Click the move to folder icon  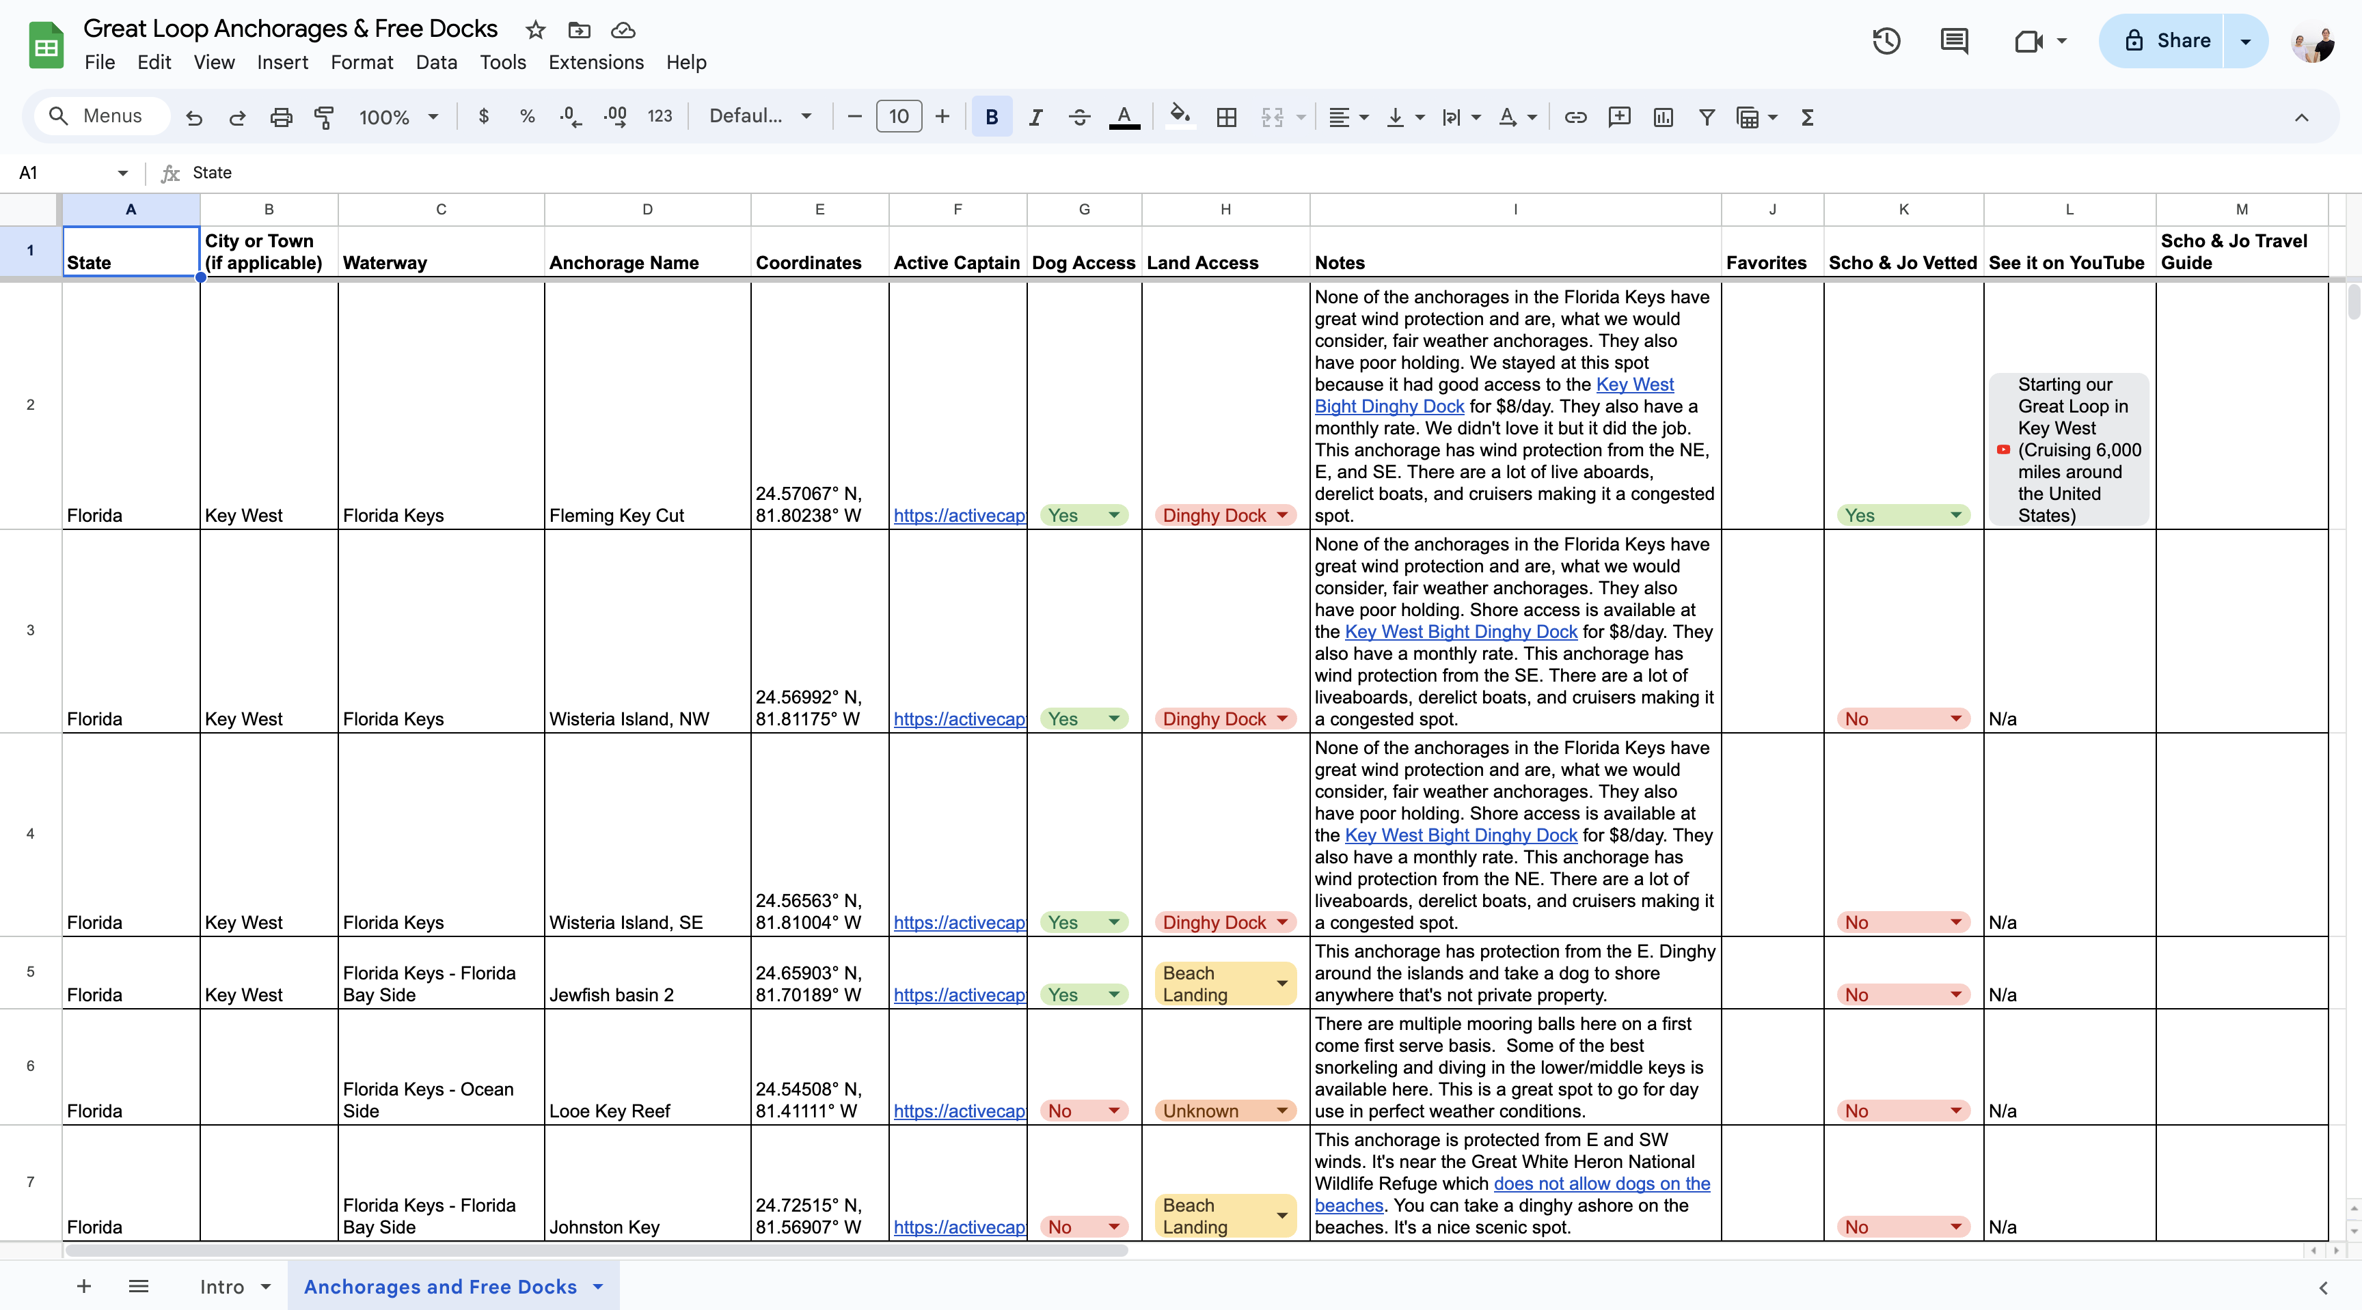tap(580, 30)
